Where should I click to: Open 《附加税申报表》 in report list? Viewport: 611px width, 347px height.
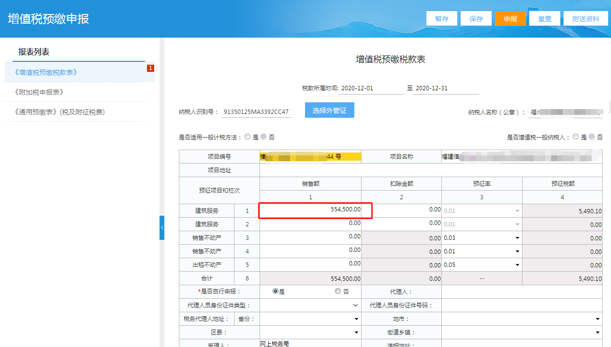click(40, 92)
